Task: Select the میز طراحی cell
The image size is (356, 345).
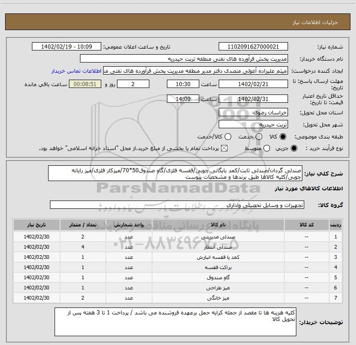Action: [x=218, y=288]
